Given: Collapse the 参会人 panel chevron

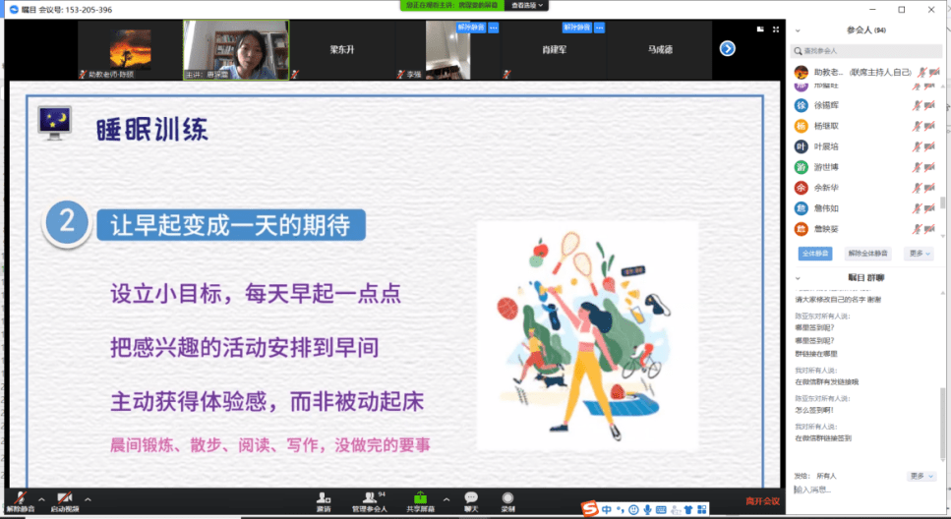Looking at the screenshot, I should 798,30.
